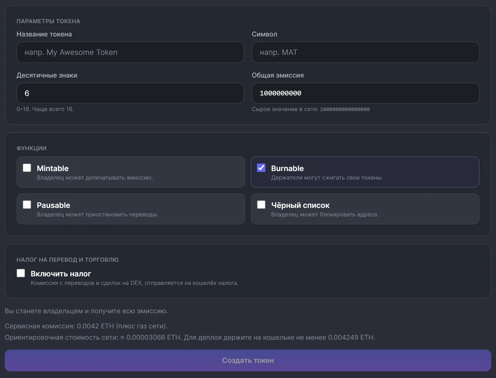This screenshot has width=496, height=378.
Task: Click the 'Ориентировочная стоимость сети' line
Action: [190, 337]
